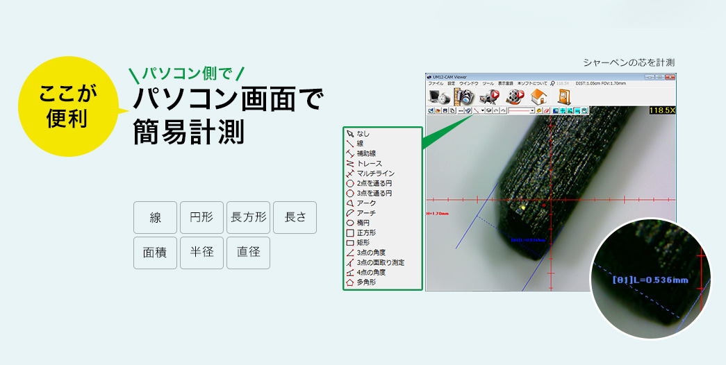Expand the measurement tool dropdown arrow
The image size is (726, 365).
tap(483, 110)
